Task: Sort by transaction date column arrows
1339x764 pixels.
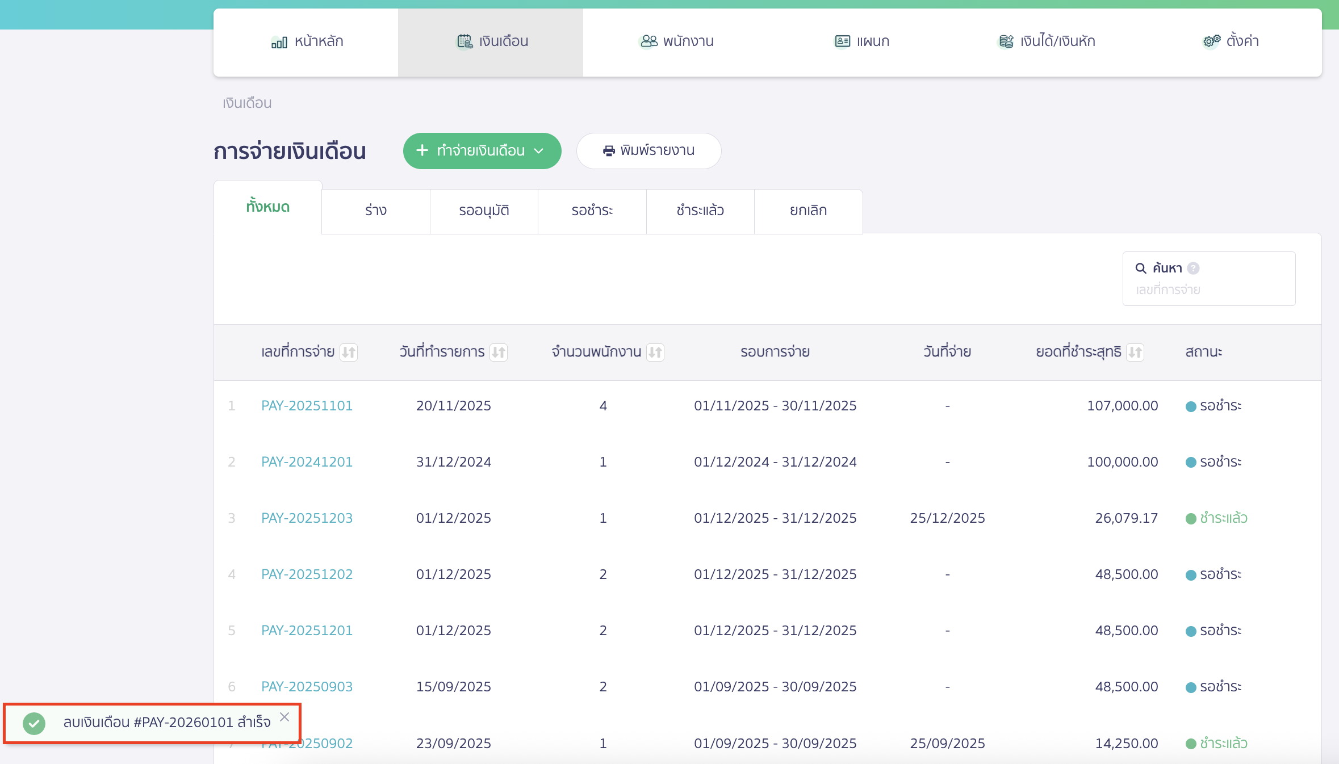Action: pyautogui.click(x=499, y=352)
